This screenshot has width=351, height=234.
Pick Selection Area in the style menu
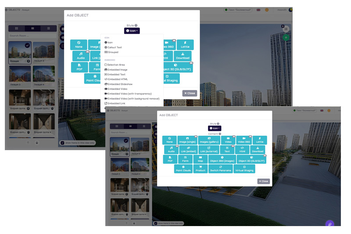(x=115, y=65)
